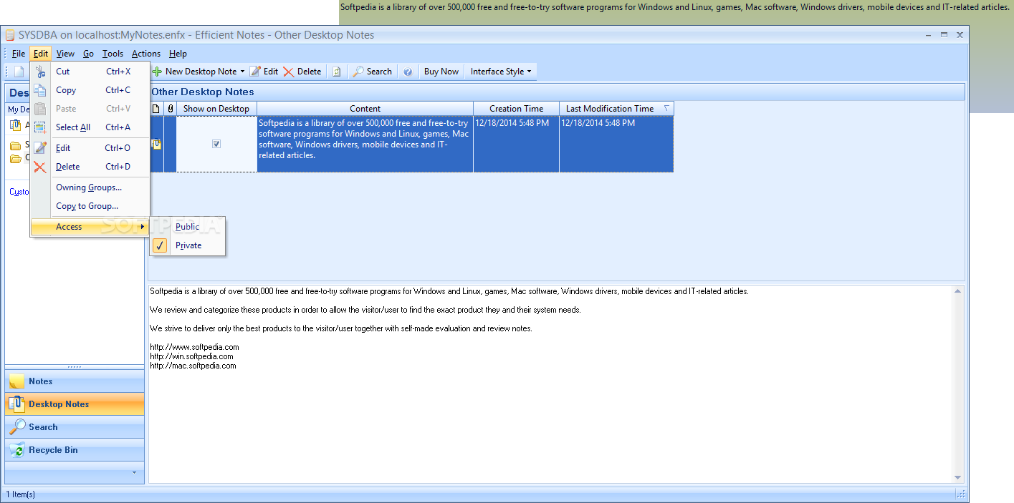Sort by Content column header
The image size is (1014, 503).
pos(365,109)
